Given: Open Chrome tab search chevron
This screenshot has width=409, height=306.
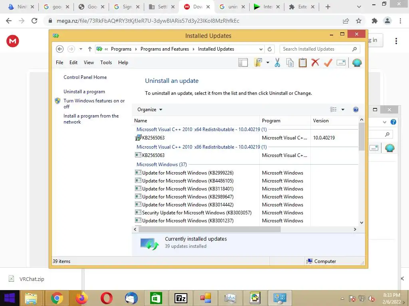Looking at the screenshot, I should tap(359, 7).
